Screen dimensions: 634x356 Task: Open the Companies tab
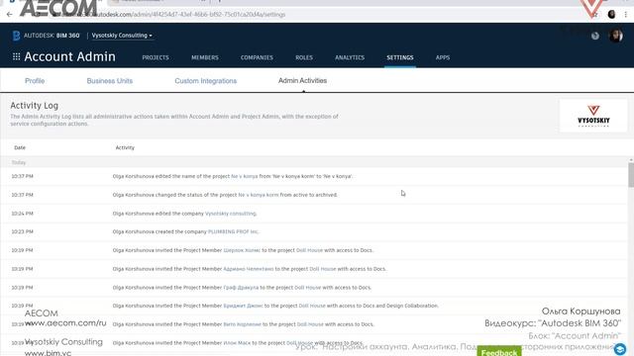tap(257, 57)
